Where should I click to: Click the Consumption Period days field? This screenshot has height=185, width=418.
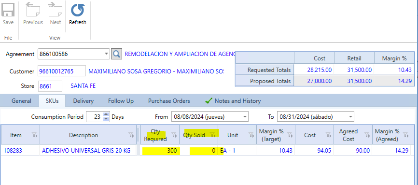95,117
